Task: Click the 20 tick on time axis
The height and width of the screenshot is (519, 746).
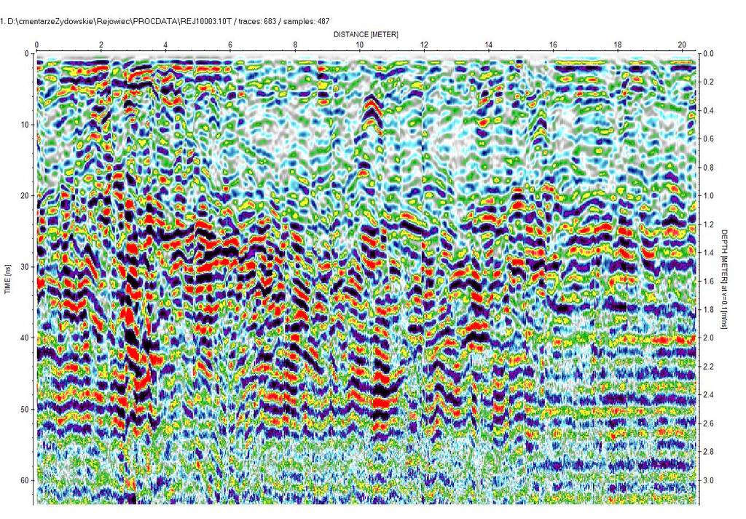Action: (x=23, y=196)
